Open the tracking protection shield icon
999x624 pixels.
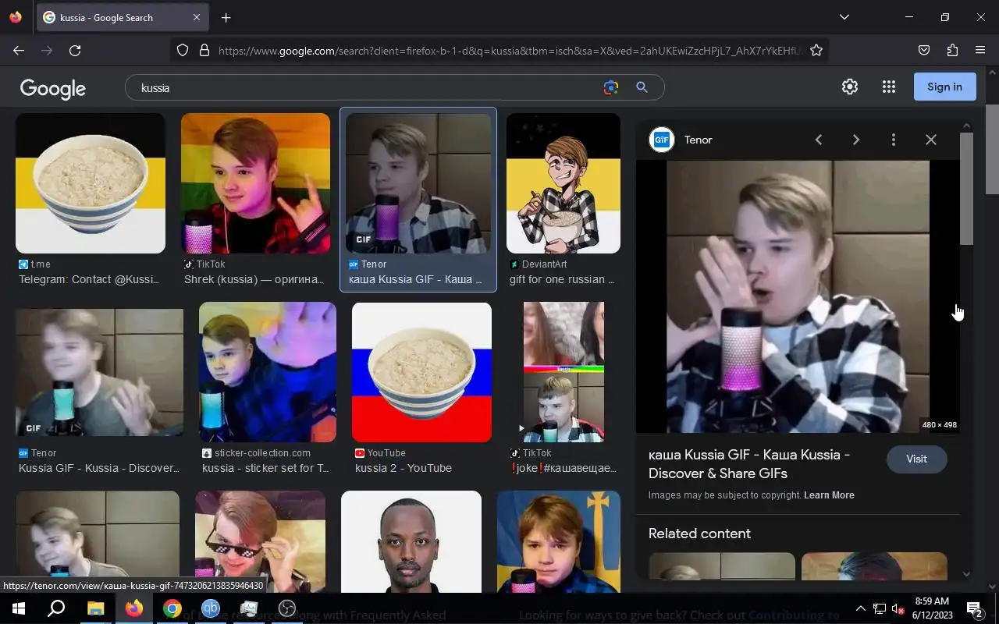[183, 50]
